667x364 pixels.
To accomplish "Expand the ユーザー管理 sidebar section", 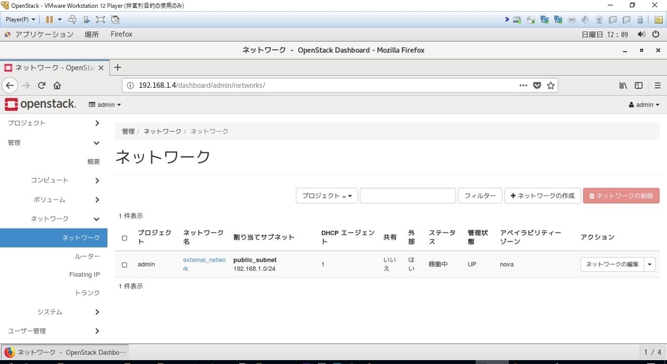I will 53,331.
